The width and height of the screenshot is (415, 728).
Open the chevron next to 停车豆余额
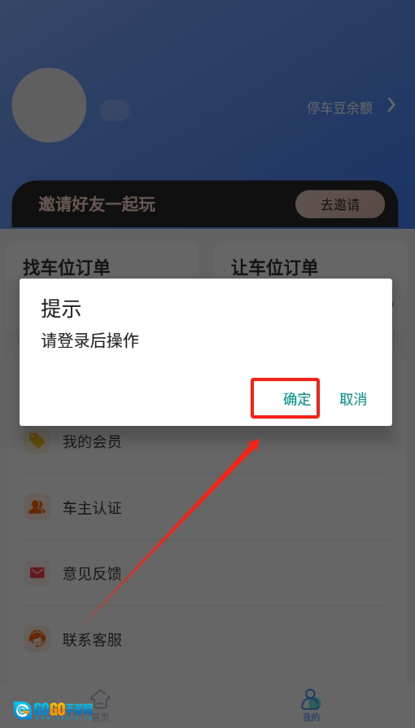coord(391,106)
